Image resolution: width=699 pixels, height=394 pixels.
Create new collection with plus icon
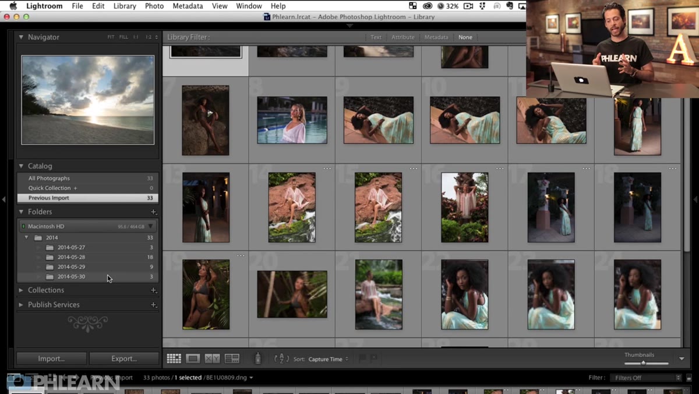pos(153,290)
